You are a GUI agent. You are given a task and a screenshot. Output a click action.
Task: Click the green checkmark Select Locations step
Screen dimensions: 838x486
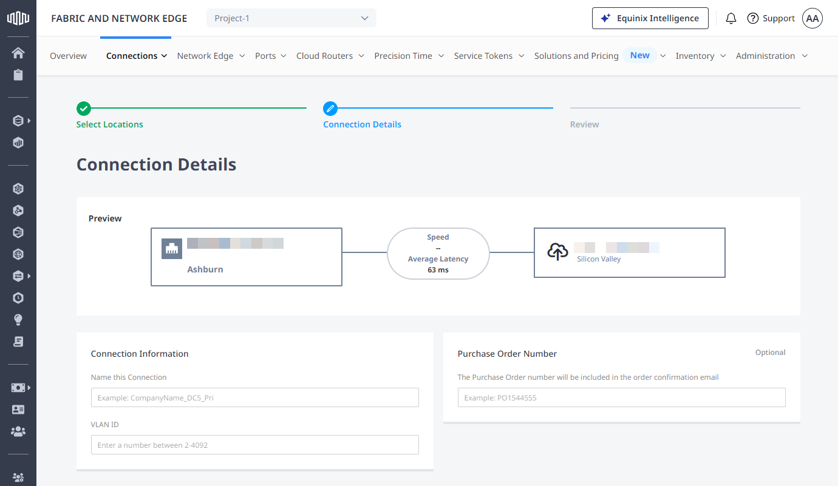pos(84,109)
